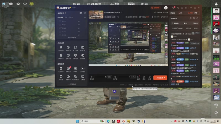The image size is (221, 124).
Task: Toggle visibility of 文本 3 source
Action: [79, 32]
